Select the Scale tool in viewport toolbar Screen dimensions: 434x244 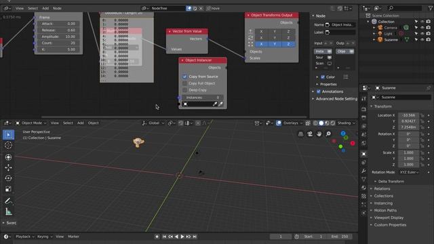(x=8, y=189)
